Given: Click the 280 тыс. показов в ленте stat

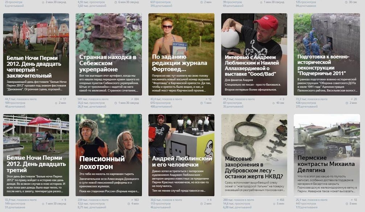Looking at the screenshot, I should (239, 200).
